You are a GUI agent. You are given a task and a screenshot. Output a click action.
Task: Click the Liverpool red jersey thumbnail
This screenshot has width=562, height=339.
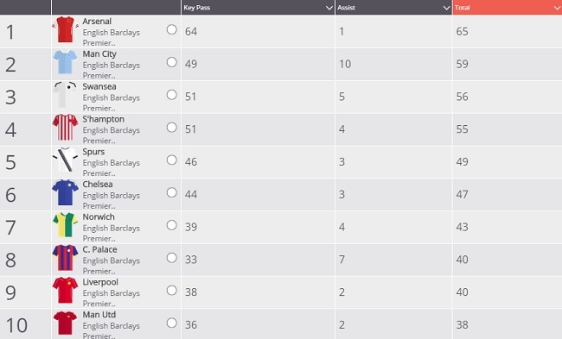point(65,290)
